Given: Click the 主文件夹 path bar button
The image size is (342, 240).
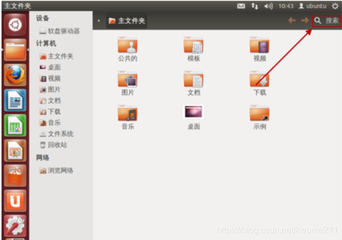Looking at the screenshot, I should (x=127, y=21).
